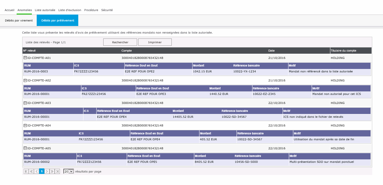Screen dimensions: 383x185
Task: Jump to the last page of results
Action: [x=57, y=171]
